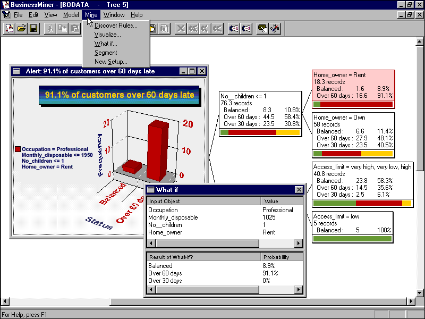
Task: Click the +1 level expand icon
Action: pyautogui.click(x=234, y=29)
